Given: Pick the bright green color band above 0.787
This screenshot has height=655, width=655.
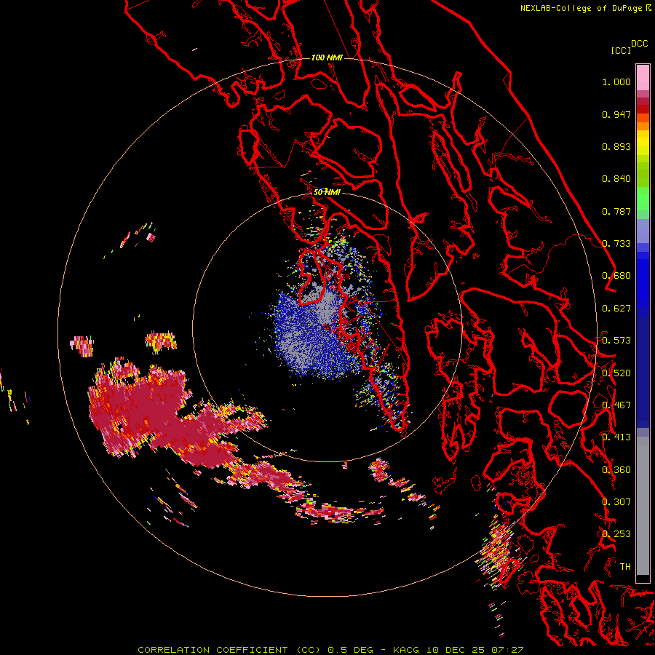Looking at the screenshot, I should 643,198.
